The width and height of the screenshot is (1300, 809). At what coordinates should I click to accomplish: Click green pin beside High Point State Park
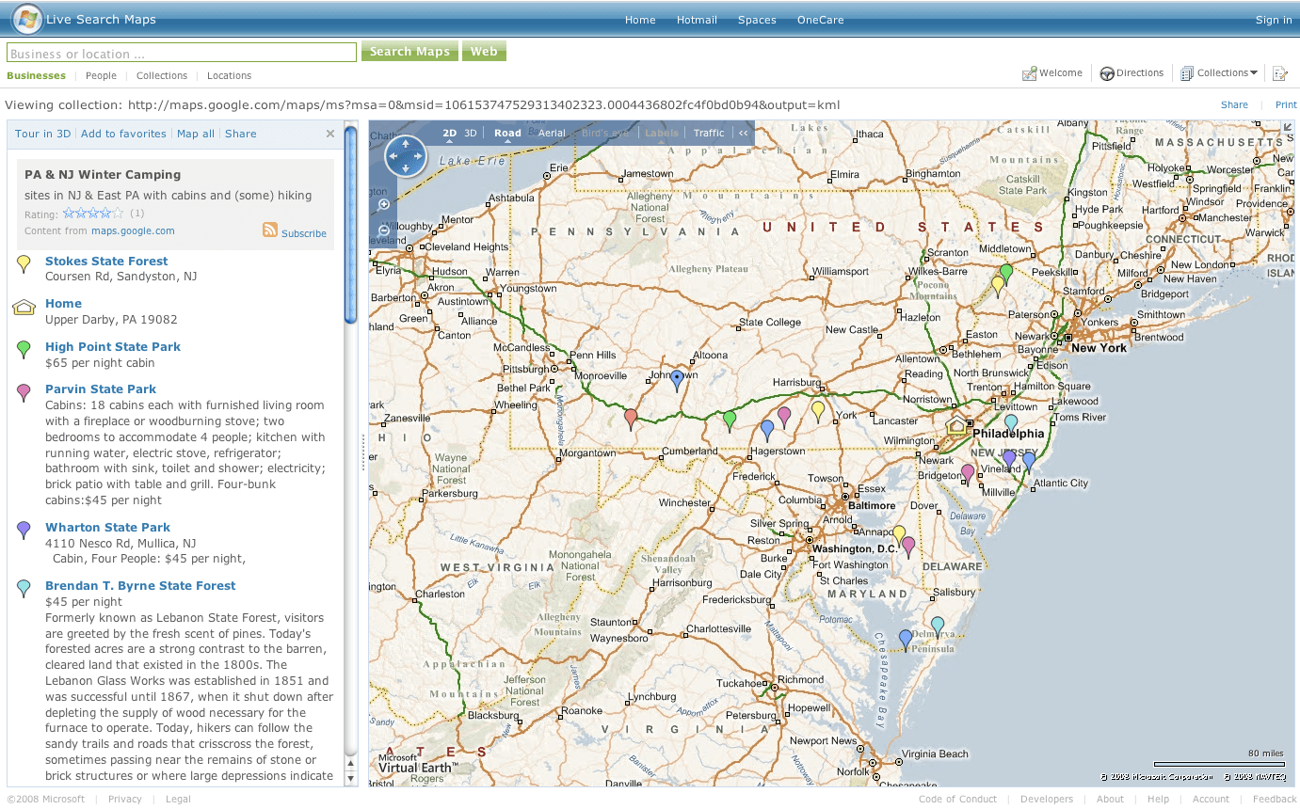[24, 350]
